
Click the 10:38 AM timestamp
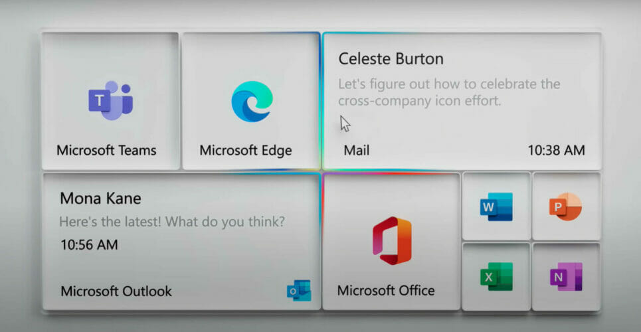(557, 150)
